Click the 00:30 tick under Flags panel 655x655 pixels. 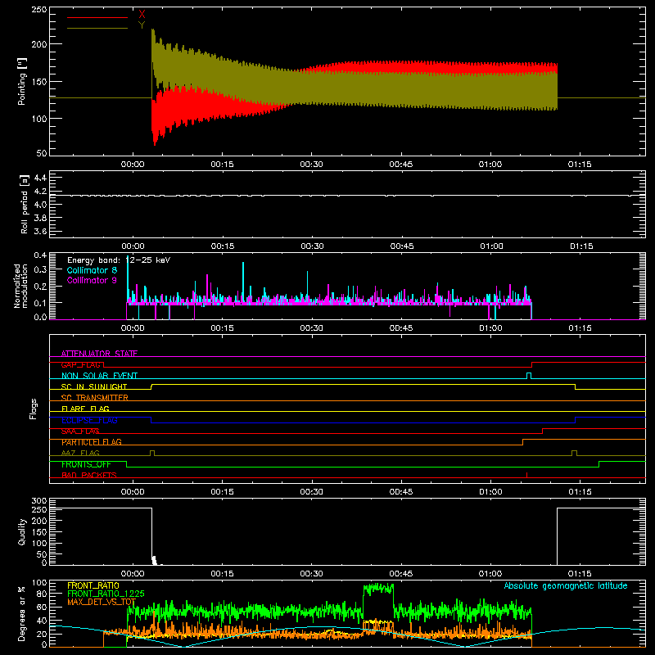[x=312, y=492]
